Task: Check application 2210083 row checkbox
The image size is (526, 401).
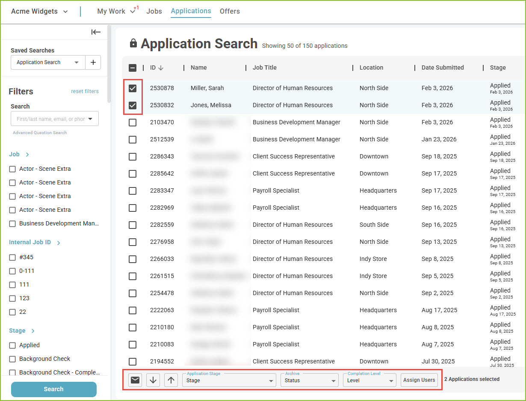Action: 133,344
